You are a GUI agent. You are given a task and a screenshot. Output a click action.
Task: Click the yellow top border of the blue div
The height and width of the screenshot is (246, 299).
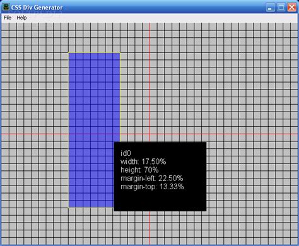coord(95,52)
